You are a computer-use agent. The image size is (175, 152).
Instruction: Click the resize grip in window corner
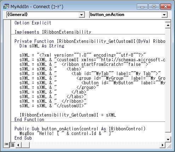(x=169, y=145)
